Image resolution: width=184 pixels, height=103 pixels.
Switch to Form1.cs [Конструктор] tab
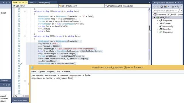[x=39, y=3]
